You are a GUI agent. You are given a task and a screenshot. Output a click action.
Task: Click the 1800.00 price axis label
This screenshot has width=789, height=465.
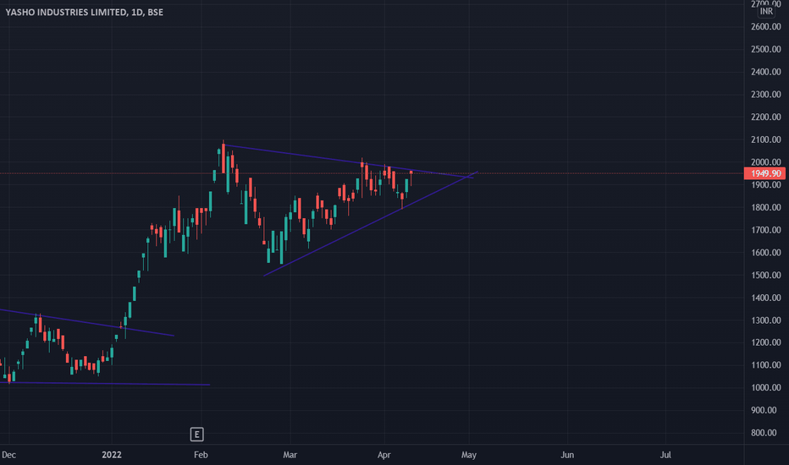pyautogui.click(x=766, y=208)
